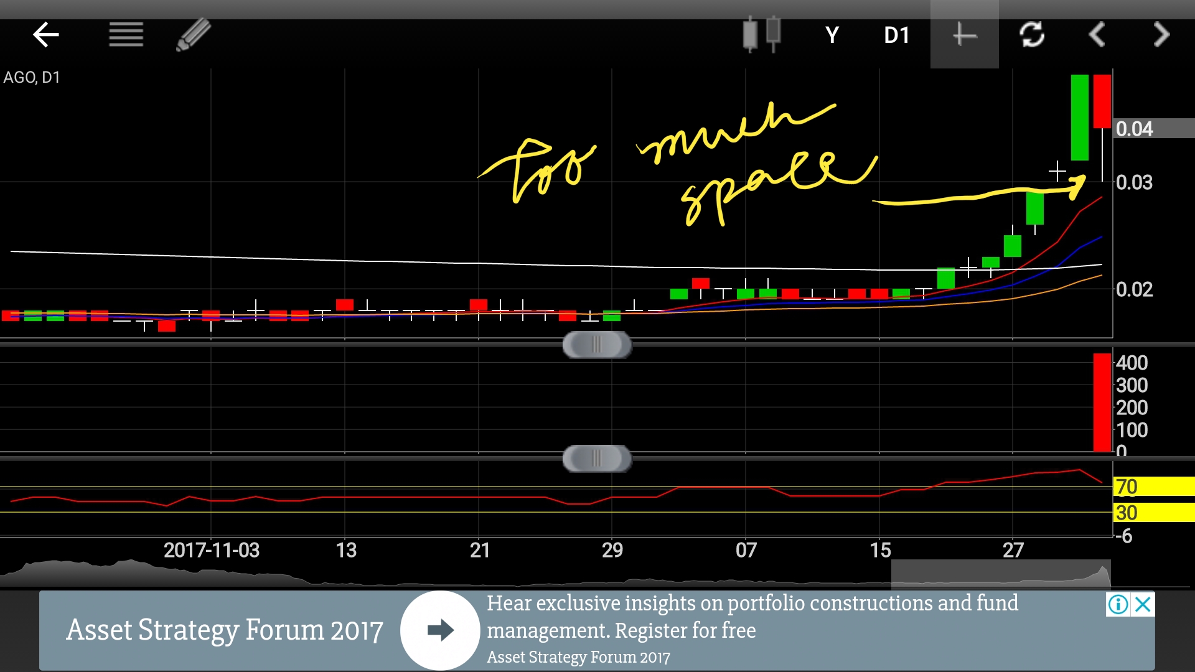Toggle the crosshair cursor tool
1195x672 pixels.
[964, 34]
